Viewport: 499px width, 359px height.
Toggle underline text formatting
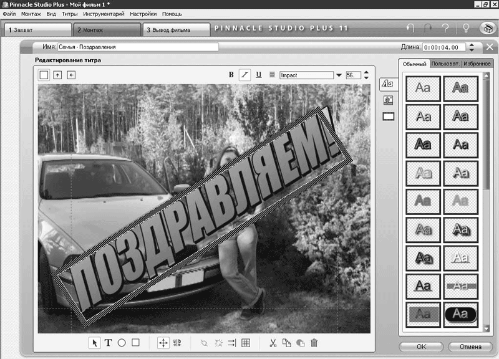point(259,75)
